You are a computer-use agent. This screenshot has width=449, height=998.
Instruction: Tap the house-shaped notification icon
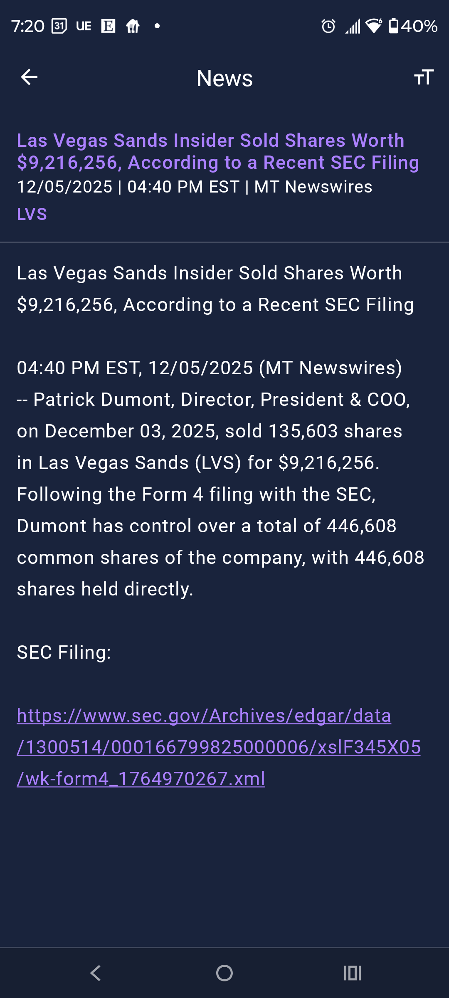tap(133, 26)
